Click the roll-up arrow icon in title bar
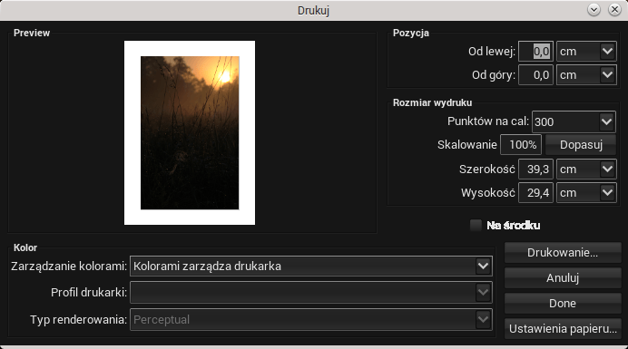Screen dimensions: 628x349 coord(594,10)
